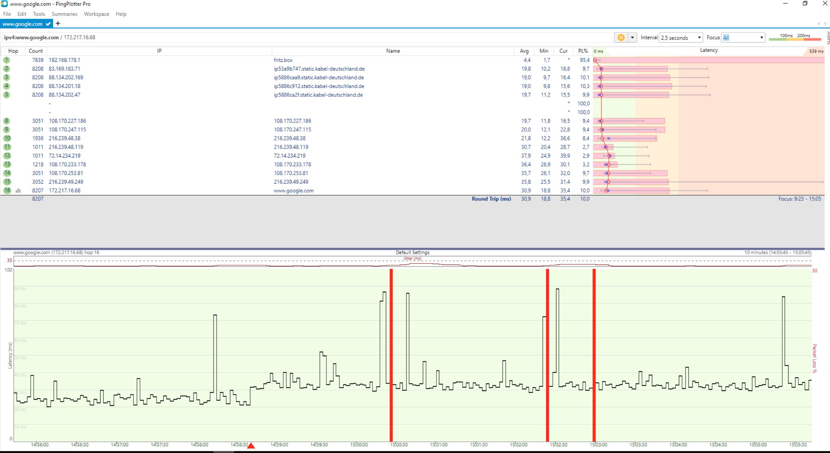The height and width of the screenshot is (453, 830).
Task: Click the tab scroll arrows at right
Action: click(x=822, y=23)
